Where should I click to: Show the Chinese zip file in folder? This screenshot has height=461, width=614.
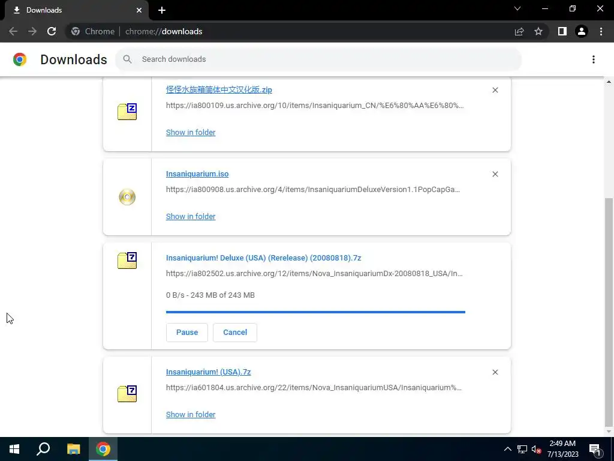pos(191,133)
